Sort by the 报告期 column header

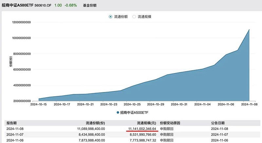click(11, 123)
